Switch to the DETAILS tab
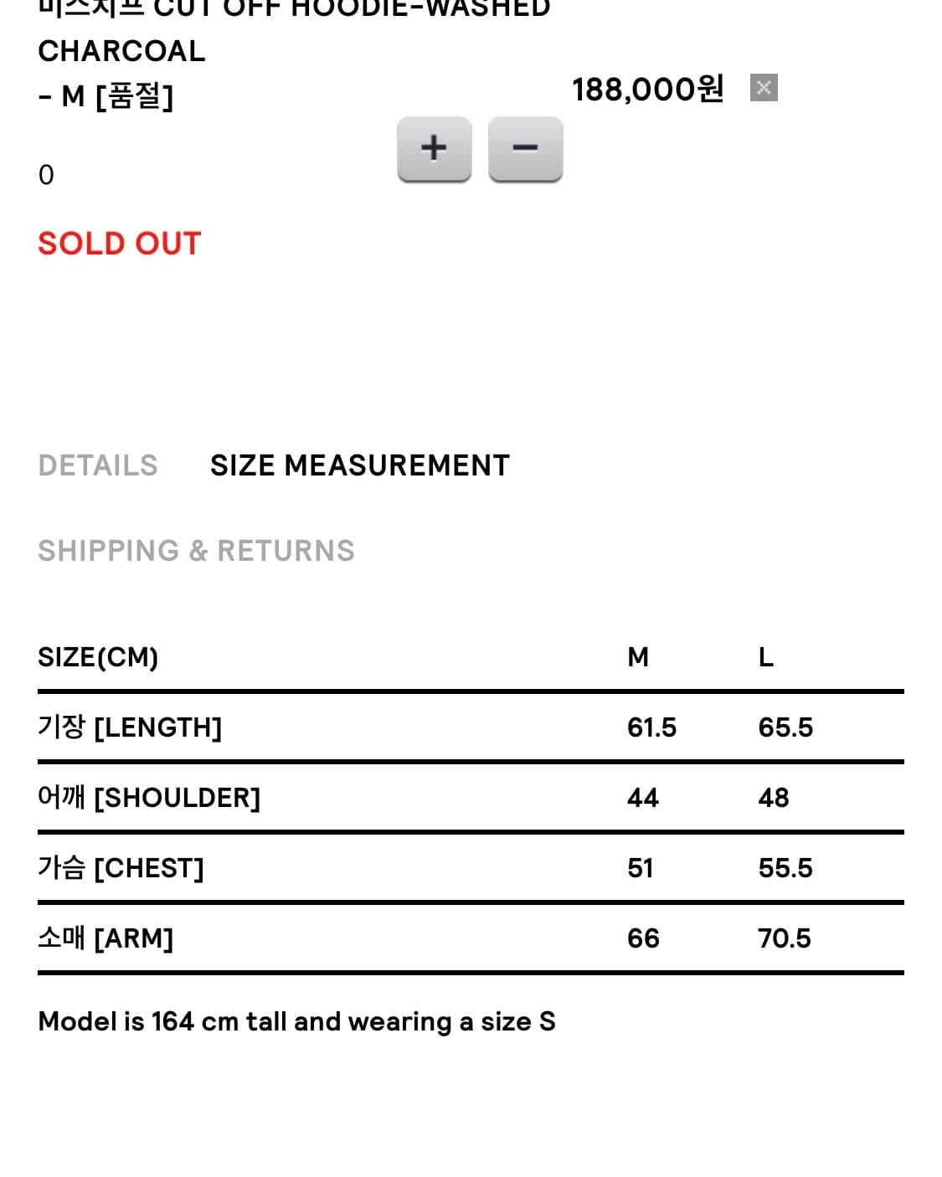 click(x=98, y=465)
